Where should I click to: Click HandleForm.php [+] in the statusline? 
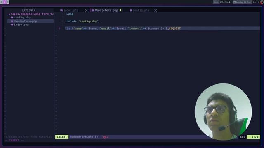coord(85,137)
